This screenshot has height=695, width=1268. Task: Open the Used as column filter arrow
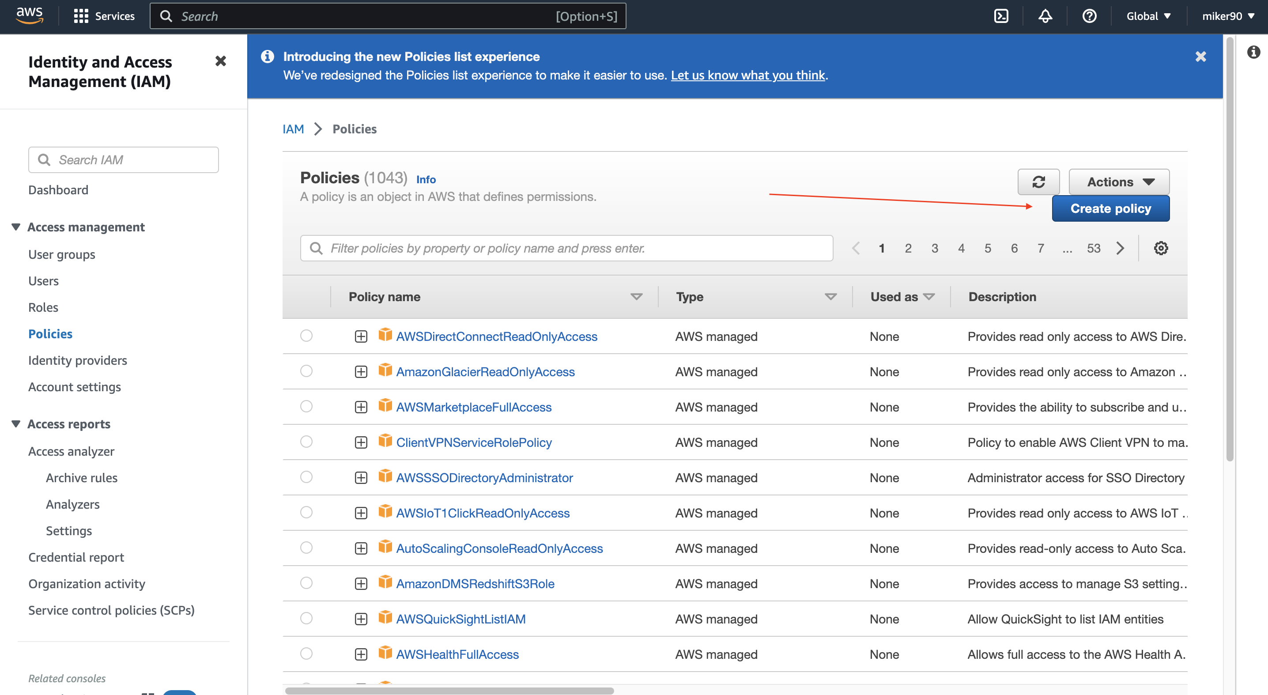click(x=929, y=297)
